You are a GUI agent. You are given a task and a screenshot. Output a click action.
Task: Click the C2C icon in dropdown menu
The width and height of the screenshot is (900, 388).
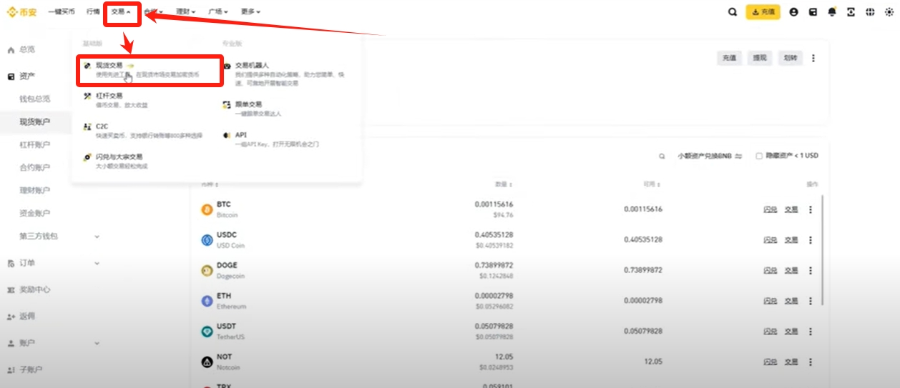coord(87,126)
